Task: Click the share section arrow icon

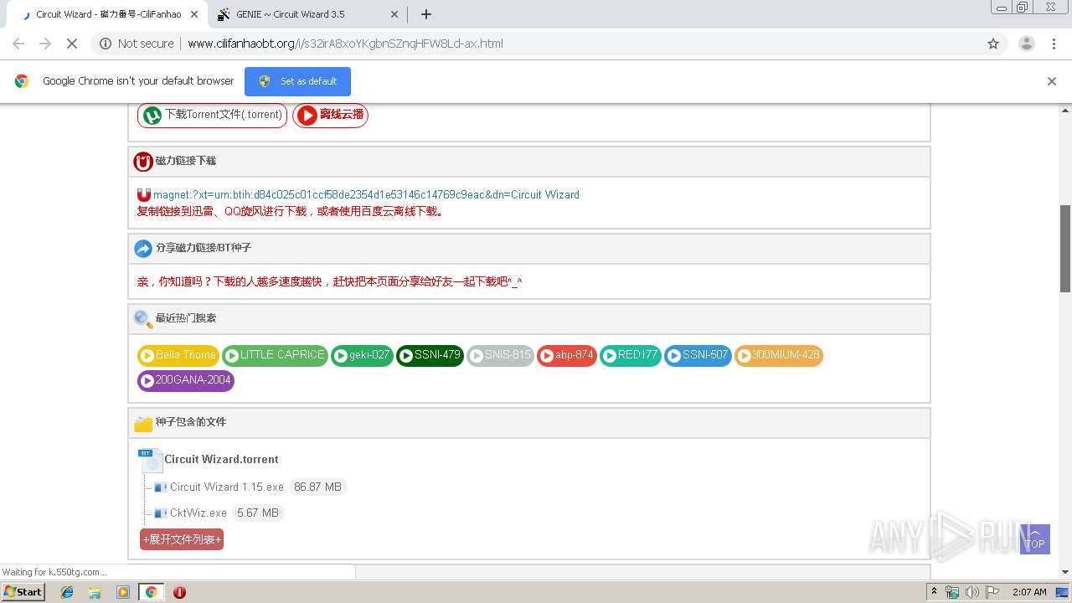Action: click(x=143, y=248)
